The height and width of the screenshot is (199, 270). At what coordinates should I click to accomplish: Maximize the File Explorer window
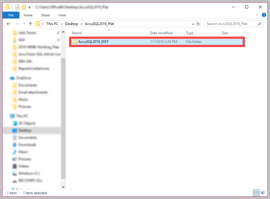pos(247,7)
